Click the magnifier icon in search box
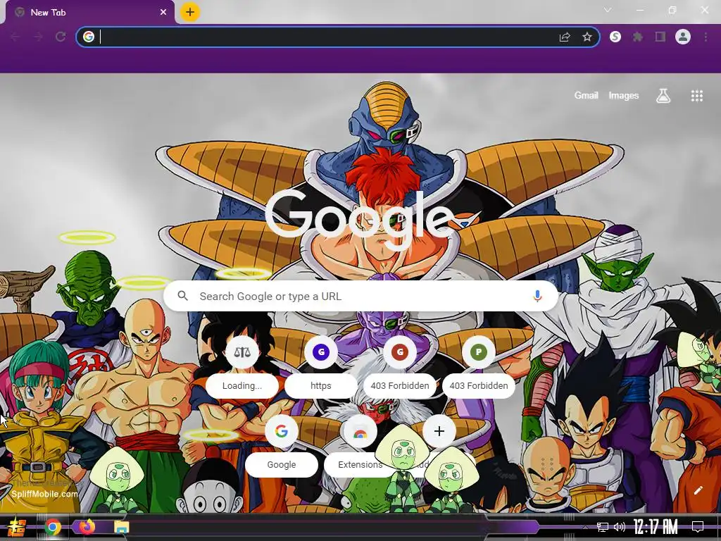 click(182, 296)
